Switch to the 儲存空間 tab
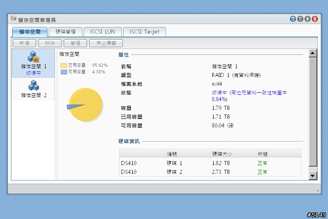The width and height of the screenshot is (328, 219). (x=30, y=32)
